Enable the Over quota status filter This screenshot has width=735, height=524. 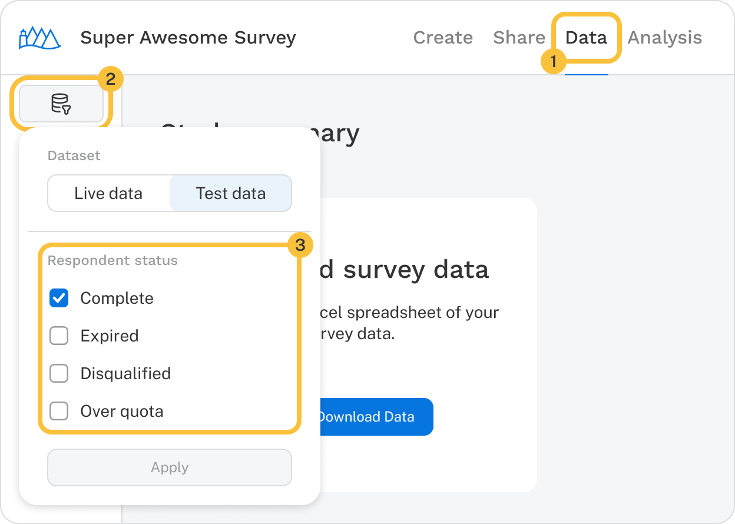coord(59,412)
